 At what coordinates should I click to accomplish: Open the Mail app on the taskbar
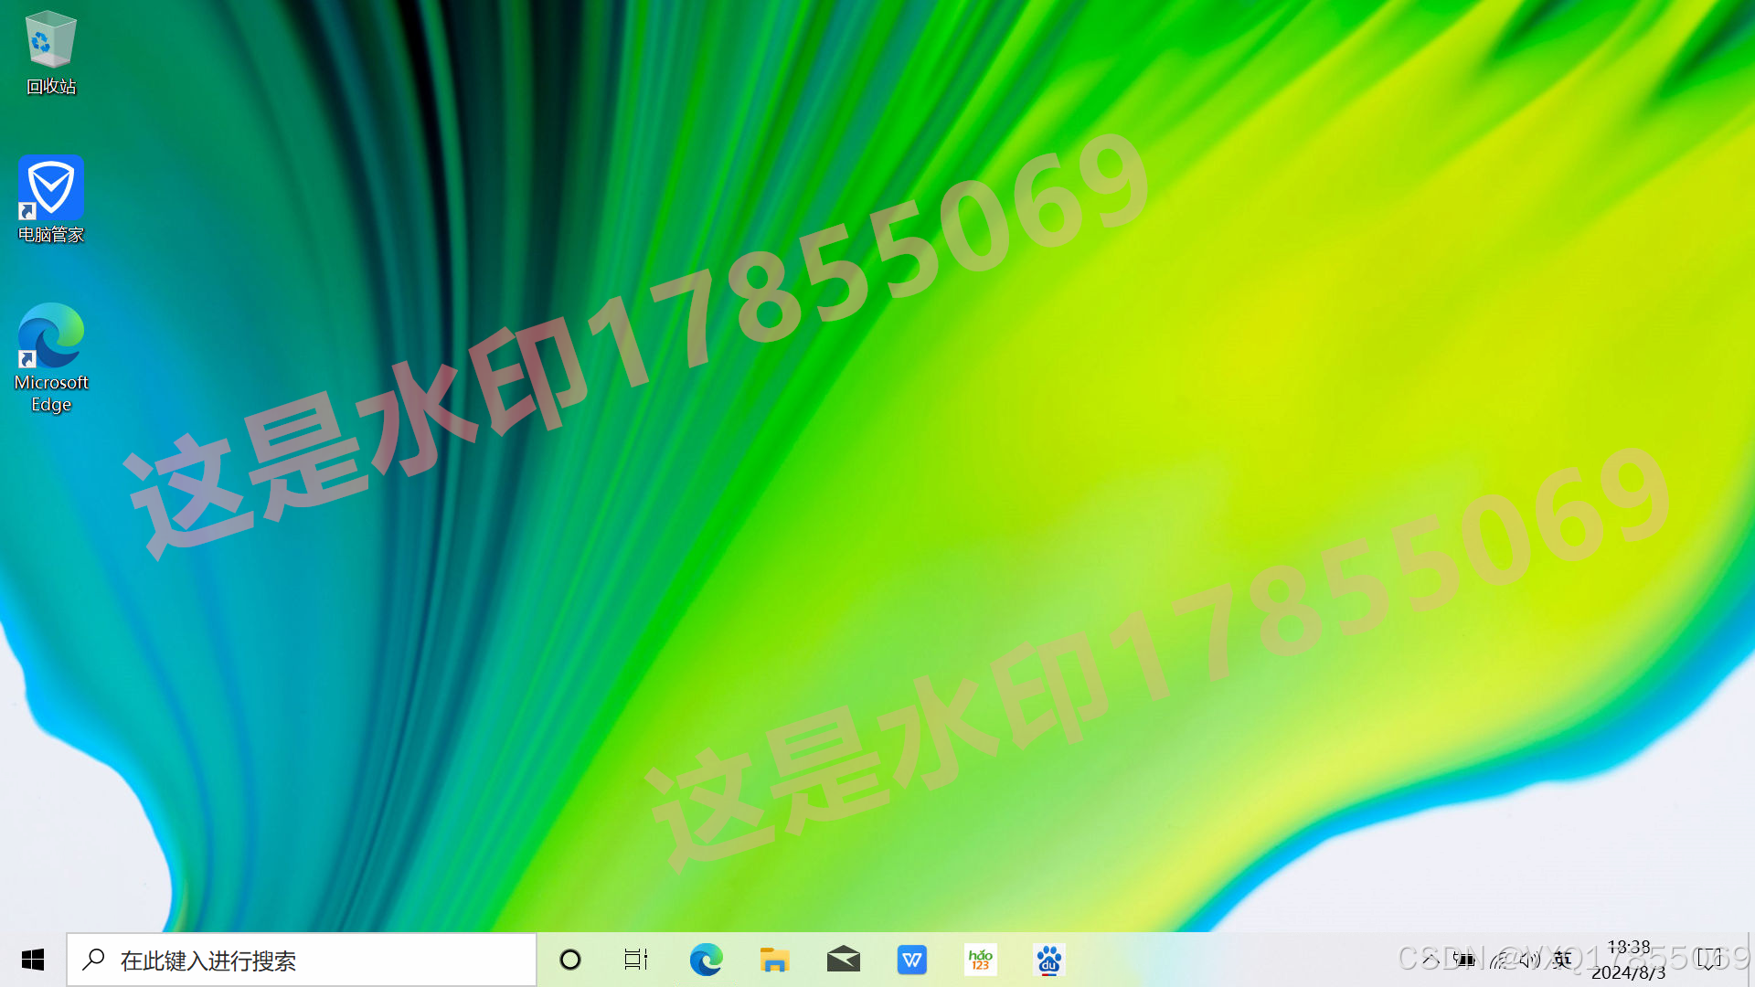click(x=843, y=960)
